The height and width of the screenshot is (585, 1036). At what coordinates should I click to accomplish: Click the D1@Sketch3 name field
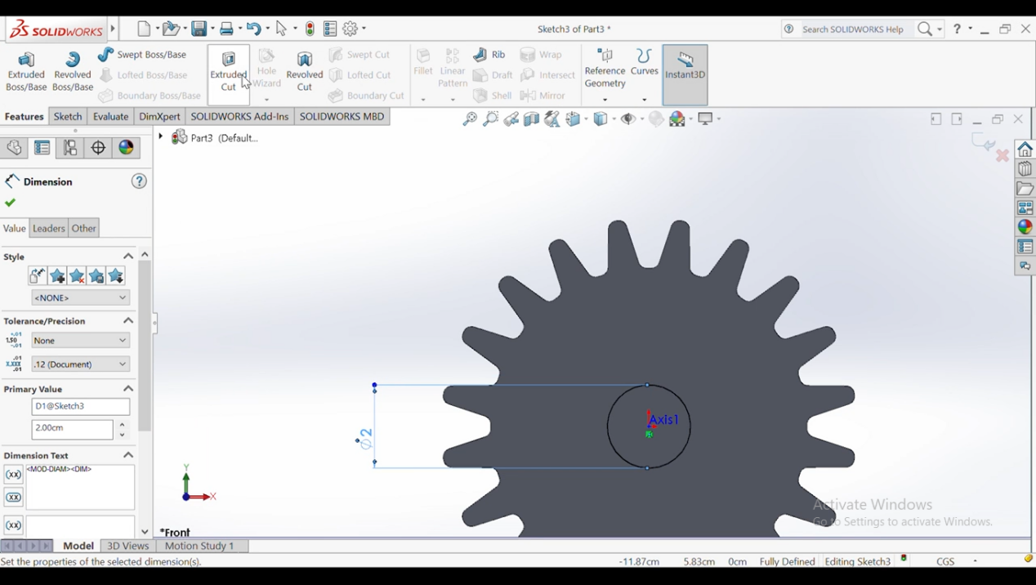click(81, 407)
